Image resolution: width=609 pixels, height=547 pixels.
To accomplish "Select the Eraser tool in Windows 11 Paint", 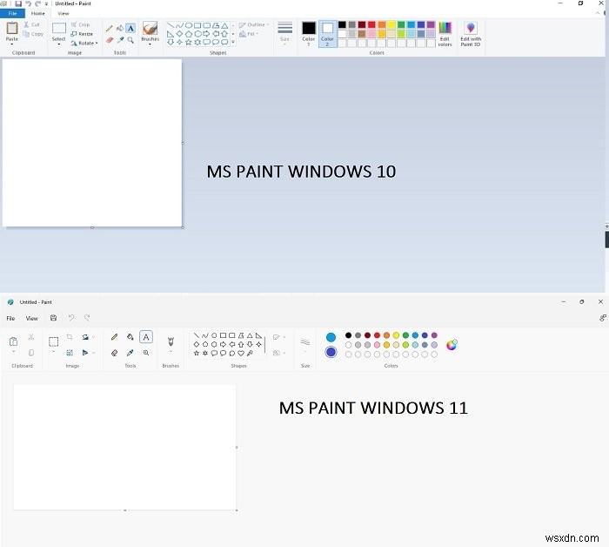I will pyautogui.click(x=114, y=353).
